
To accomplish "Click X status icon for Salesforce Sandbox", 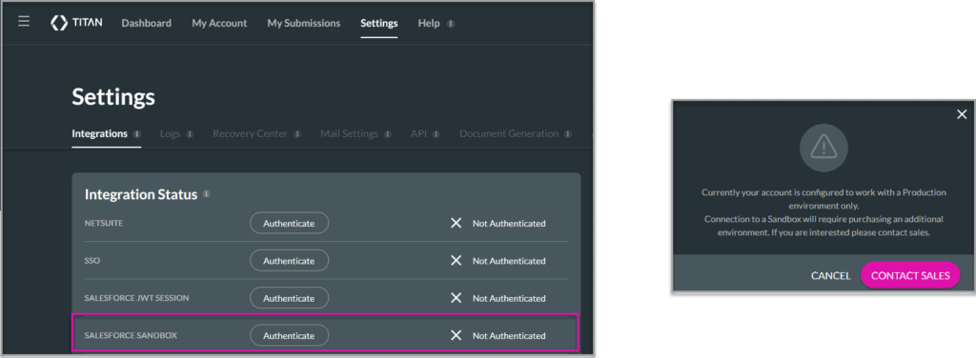I will coord(457,335).
